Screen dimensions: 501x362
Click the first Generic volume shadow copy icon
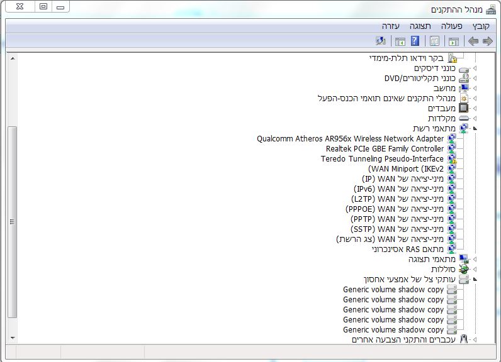click(x=452, y=289)
